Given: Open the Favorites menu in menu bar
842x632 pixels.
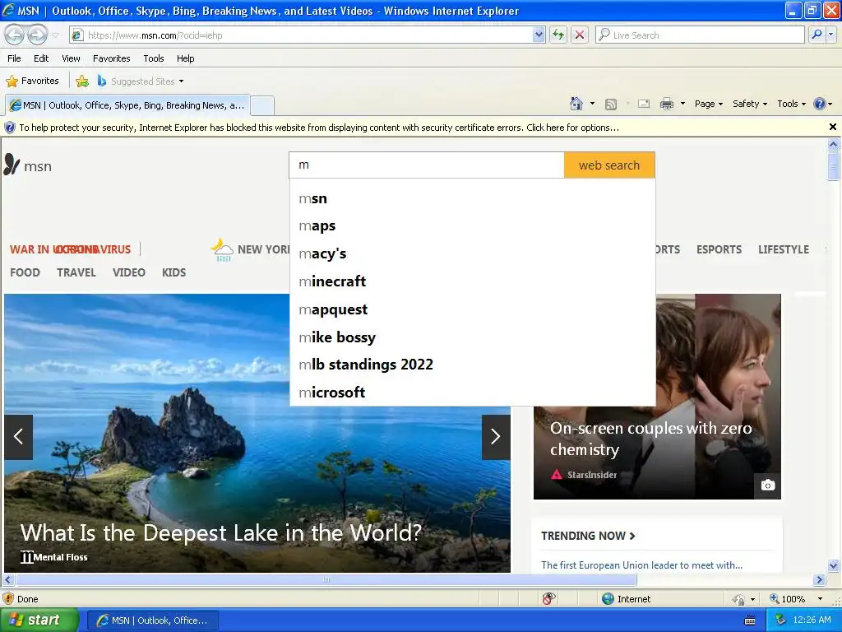Looking at the screenshot, I should tap(111, 58).
